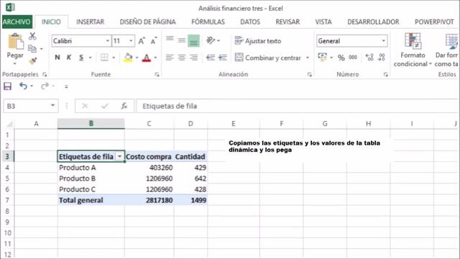Toggle underline S formatting
Viewport: 460px width, 259px height.
pos(81,58)
